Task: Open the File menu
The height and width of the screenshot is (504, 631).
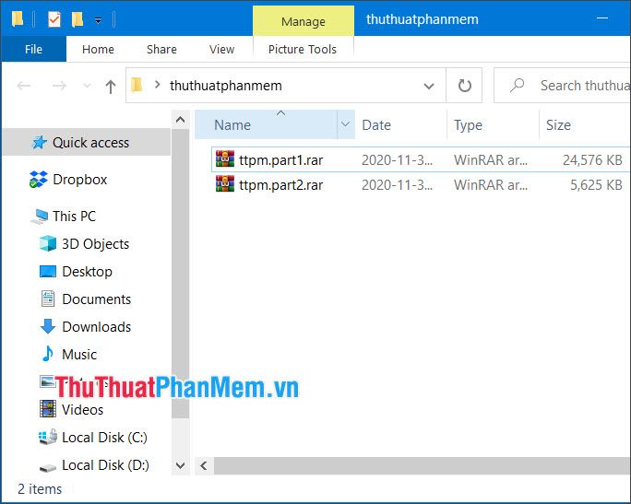Action: [x=33, y=49]
